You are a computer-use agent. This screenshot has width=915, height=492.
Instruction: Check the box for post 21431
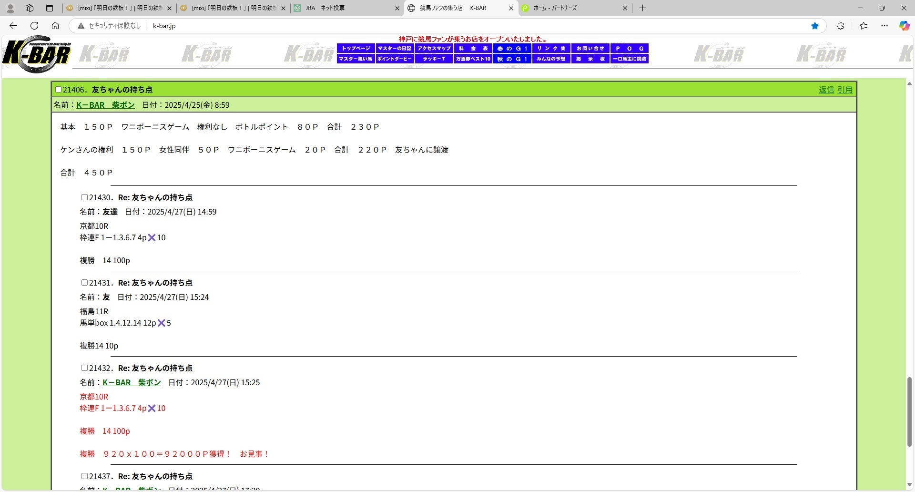(84, 282)
